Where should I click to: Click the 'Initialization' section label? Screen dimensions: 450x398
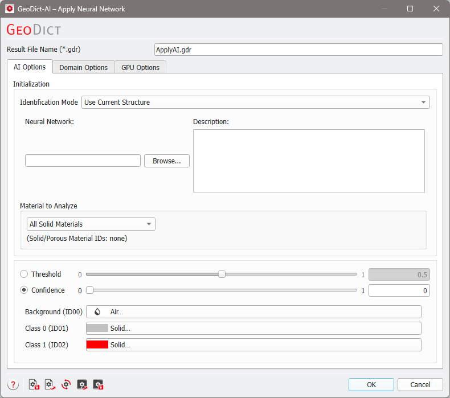click(x=31, y=84)
